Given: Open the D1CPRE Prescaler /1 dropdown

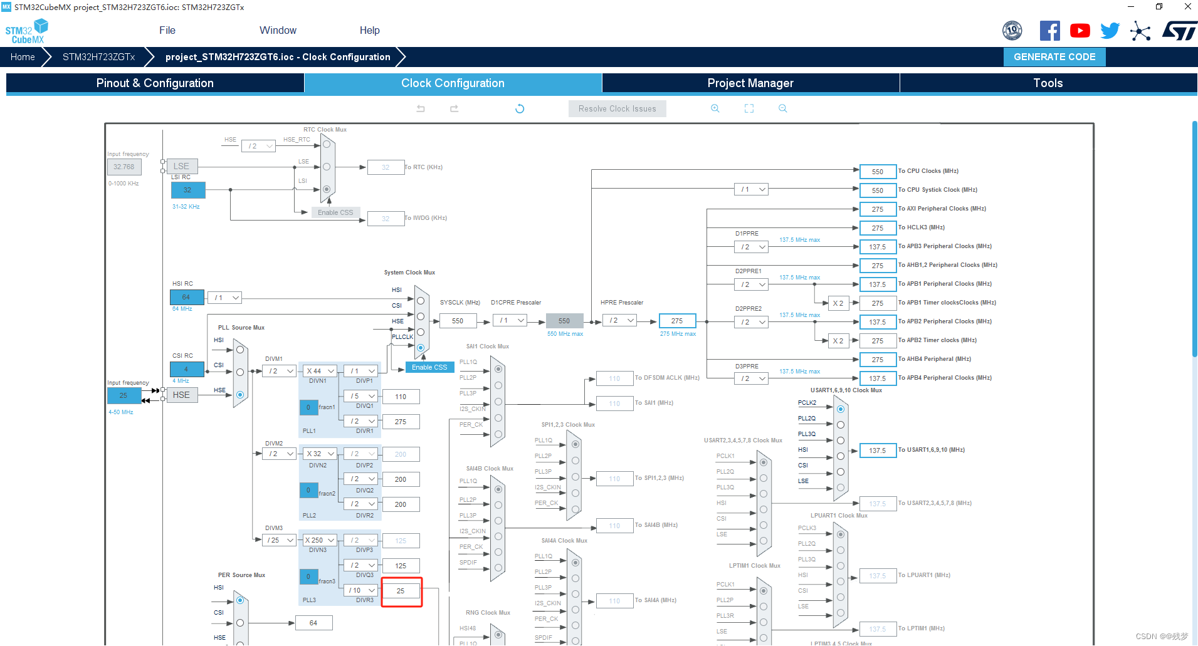Looking at the screenshot, I should point(511,320).
